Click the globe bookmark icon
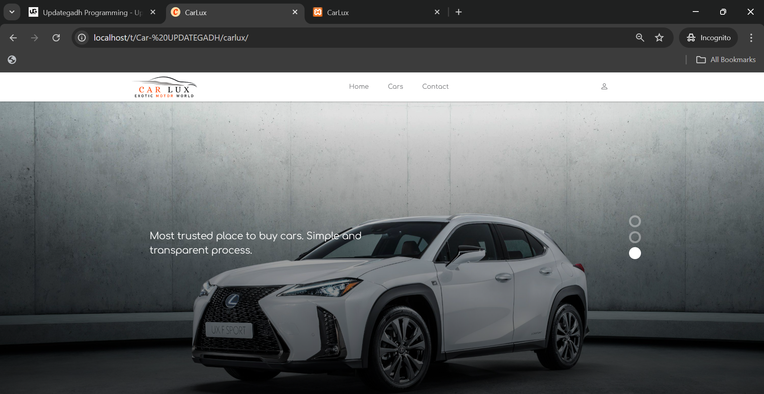 coord(12,60)
